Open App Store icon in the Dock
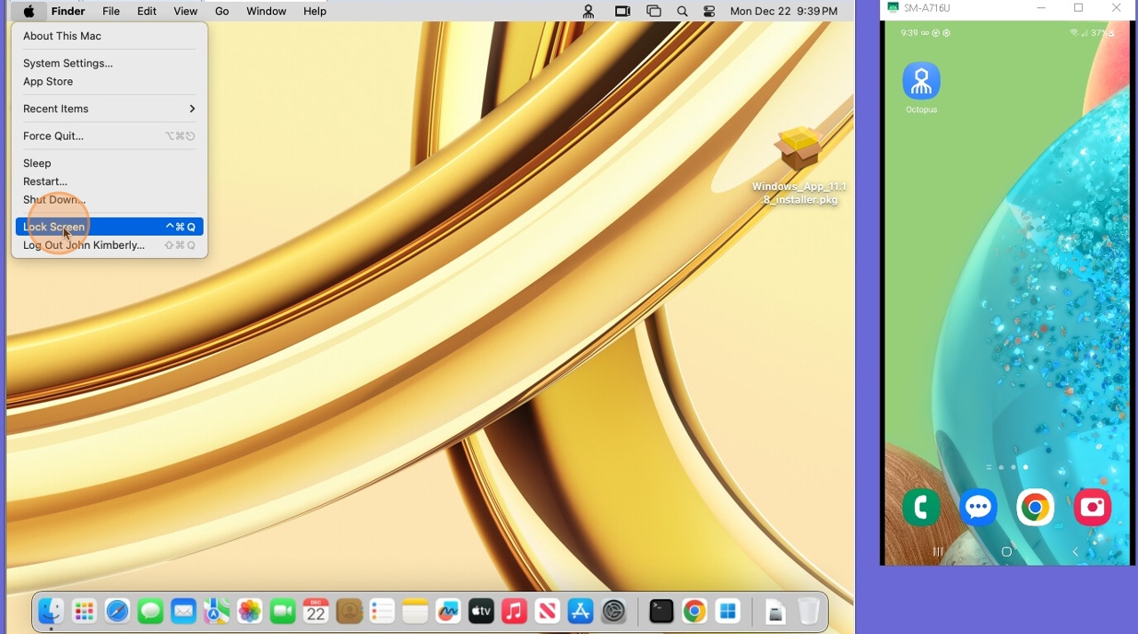Screen dimensions: 1138x634 coord(581,611)
